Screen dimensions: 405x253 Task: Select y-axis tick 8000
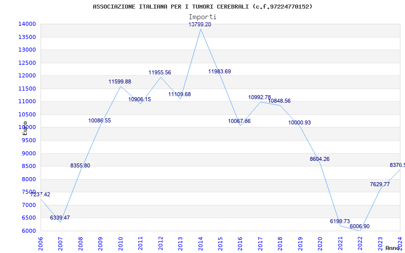click(x=29, y=179)
